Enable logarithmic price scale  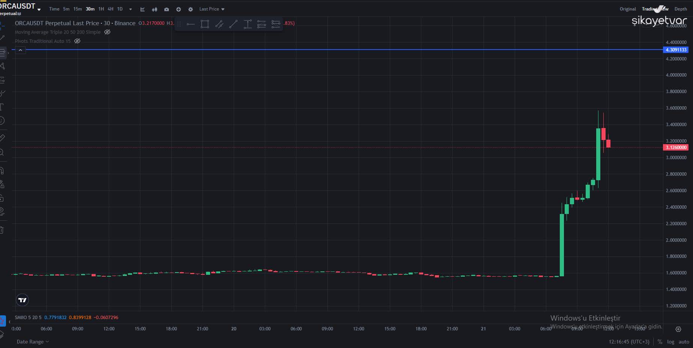[x=670, y=342]
